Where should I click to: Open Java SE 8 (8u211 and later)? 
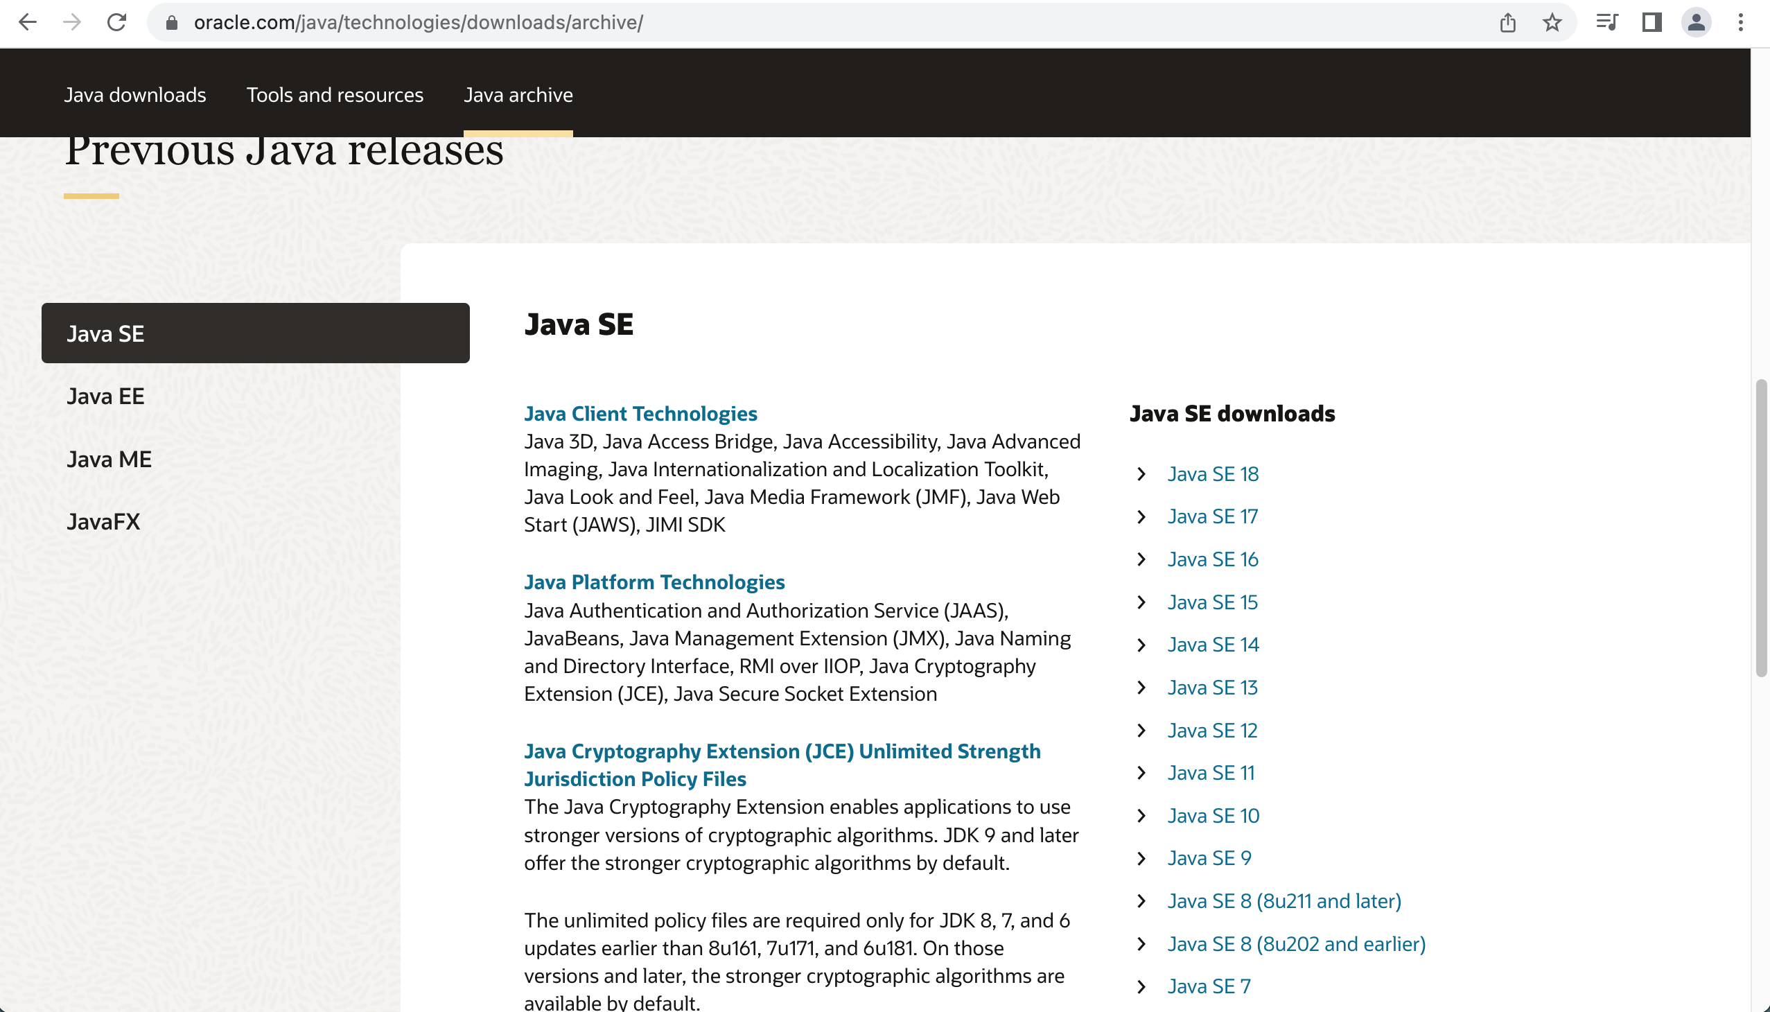(x=1283, y=901)
